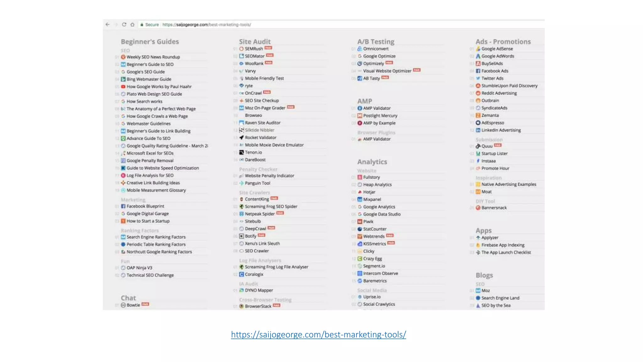Image resolution: width=643 pixels, height=362 pixels.
Task: Open Xenu's Link Sleuth link
Action: tap(262, 244)
